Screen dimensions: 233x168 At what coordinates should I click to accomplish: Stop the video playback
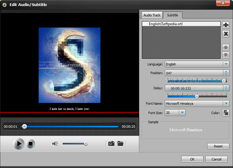point(31,144)
